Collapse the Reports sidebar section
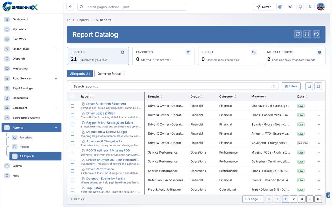The height and width of the screenshot is (207, 332). 56,128
